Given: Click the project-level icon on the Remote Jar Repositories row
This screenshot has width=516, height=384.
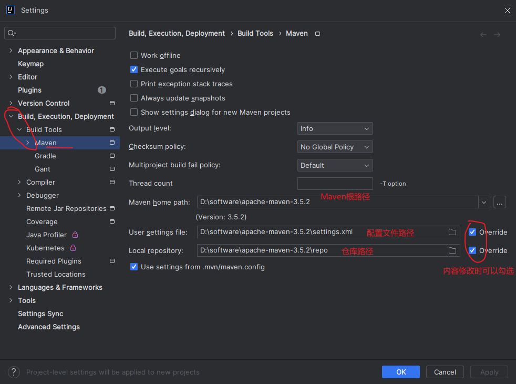Looking at the screenshot, I should click(112, 208).
